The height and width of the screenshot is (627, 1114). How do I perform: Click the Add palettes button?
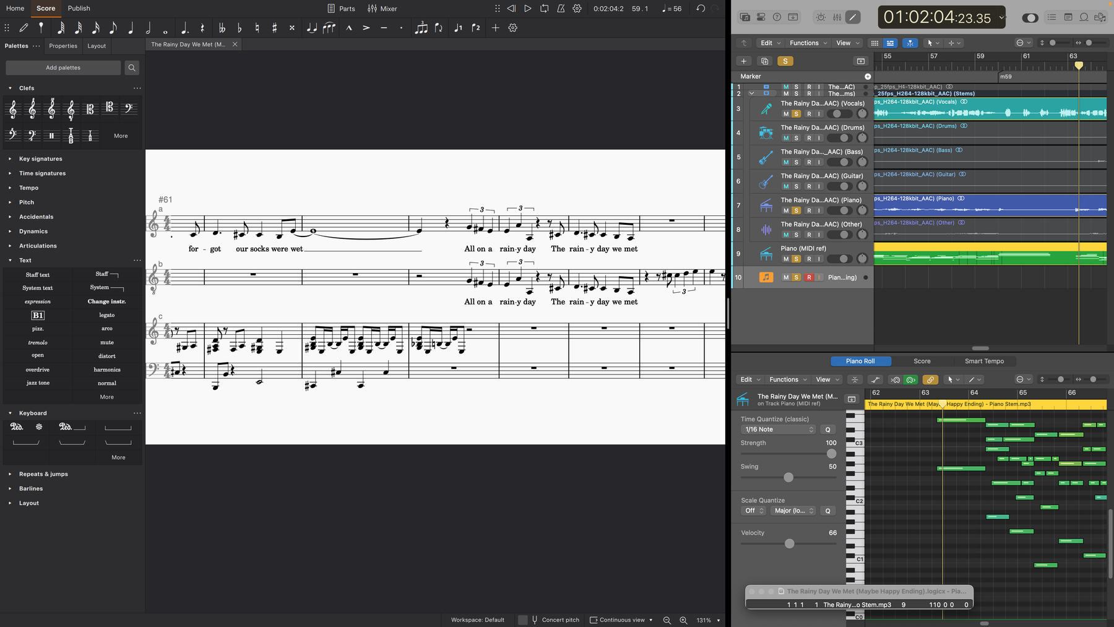(63, 68)
